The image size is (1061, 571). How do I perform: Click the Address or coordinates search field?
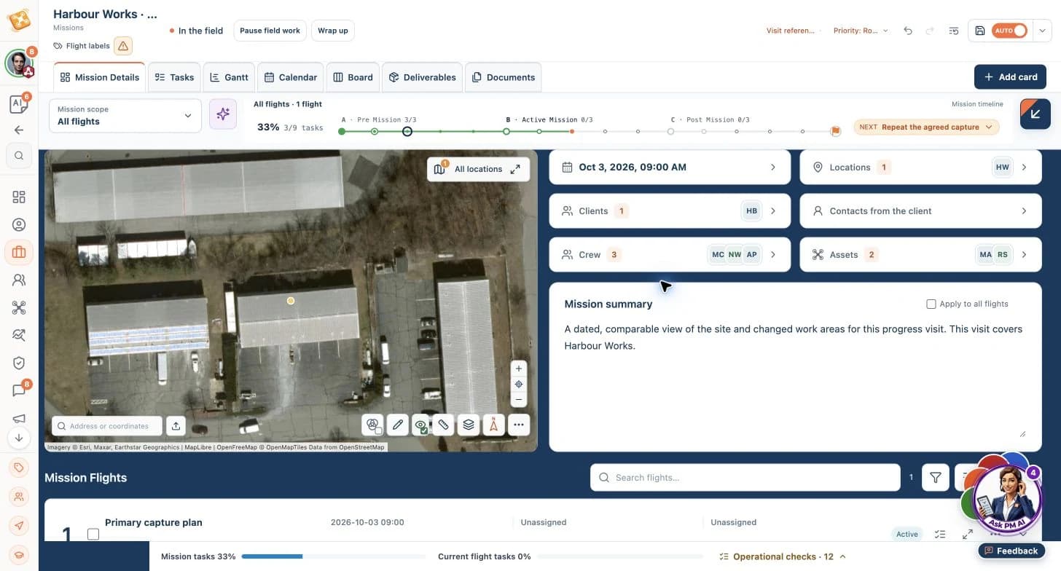[107, 426]
